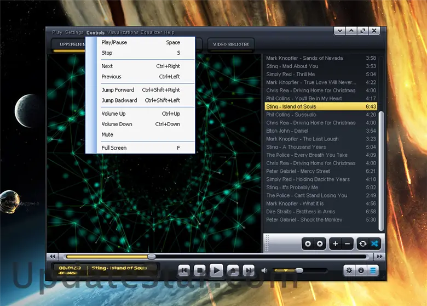Toggle repeat mode in playlist toolbar
The height and width of the screenshot is (306, 427).
(x=363, y=243)
